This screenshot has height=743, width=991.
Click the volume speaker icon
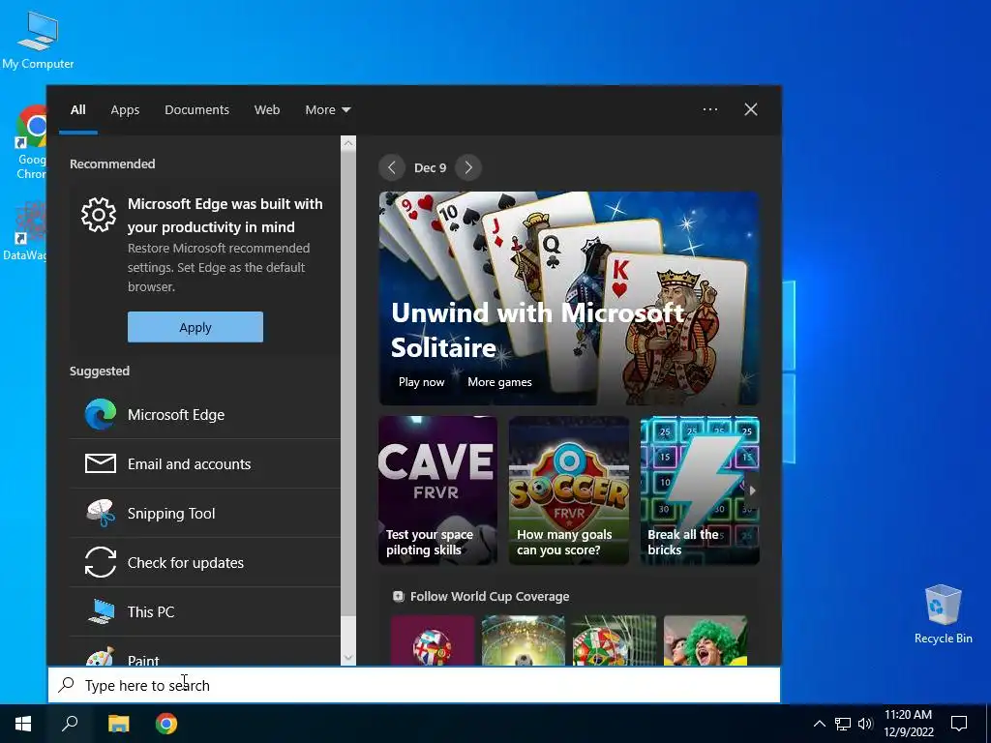(x=865, y=724)
